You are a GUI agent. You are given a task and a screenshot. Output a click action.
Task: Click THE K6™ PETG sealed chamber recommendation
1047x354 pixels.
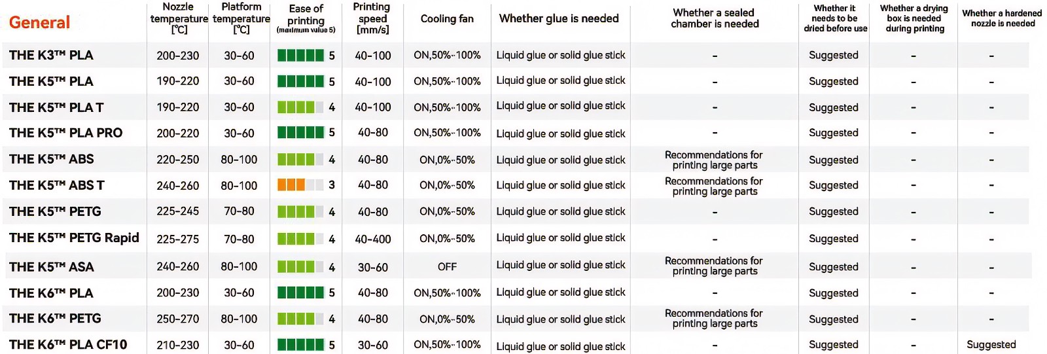point(714,318)
